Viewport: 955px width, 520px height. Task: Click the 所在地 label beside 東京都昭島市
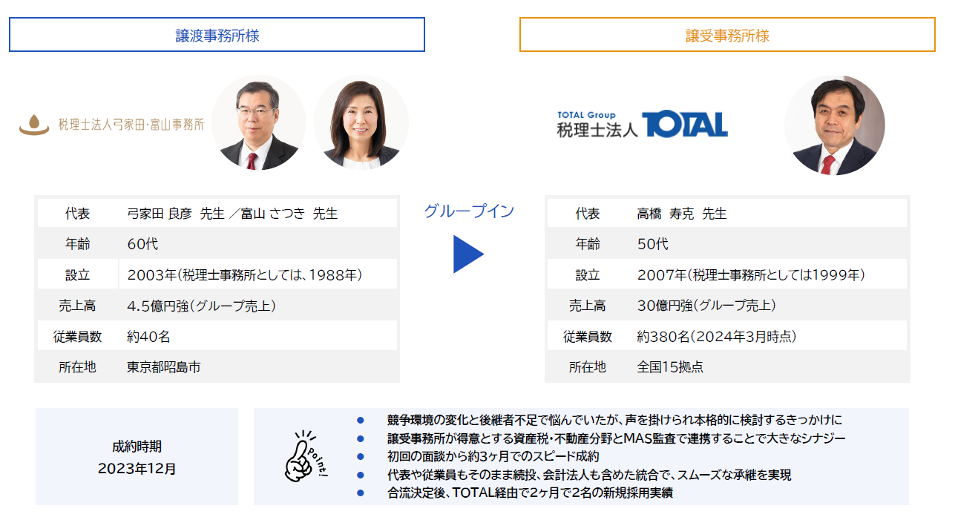pos(77,367)
